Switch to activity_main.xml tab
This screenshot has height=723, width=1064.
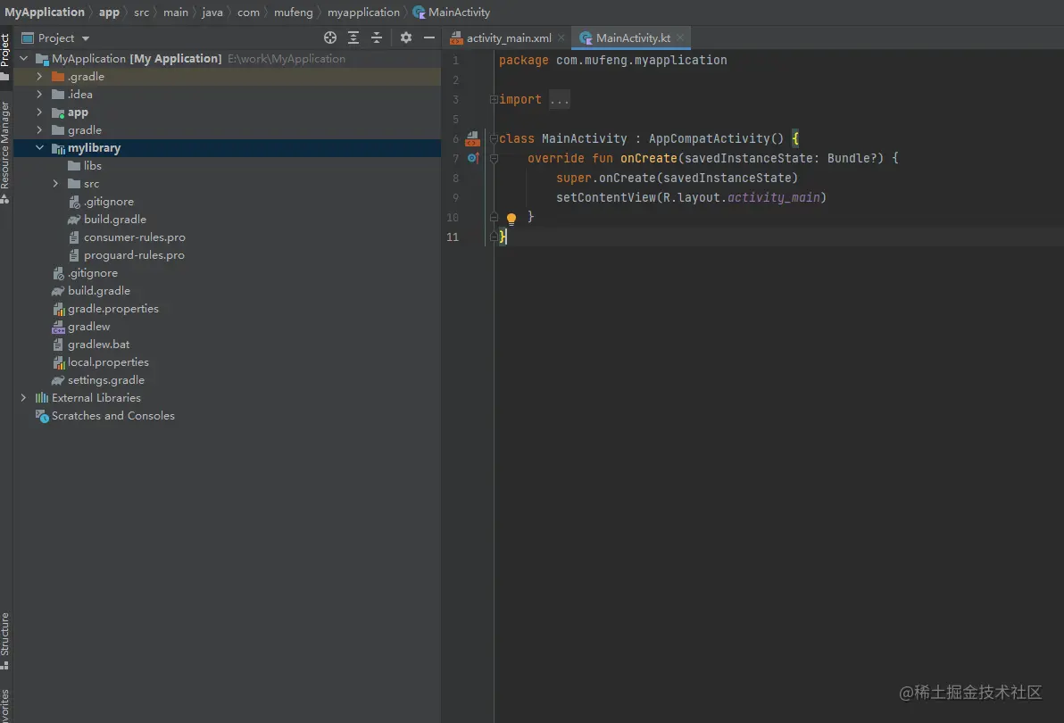[509, 38]
